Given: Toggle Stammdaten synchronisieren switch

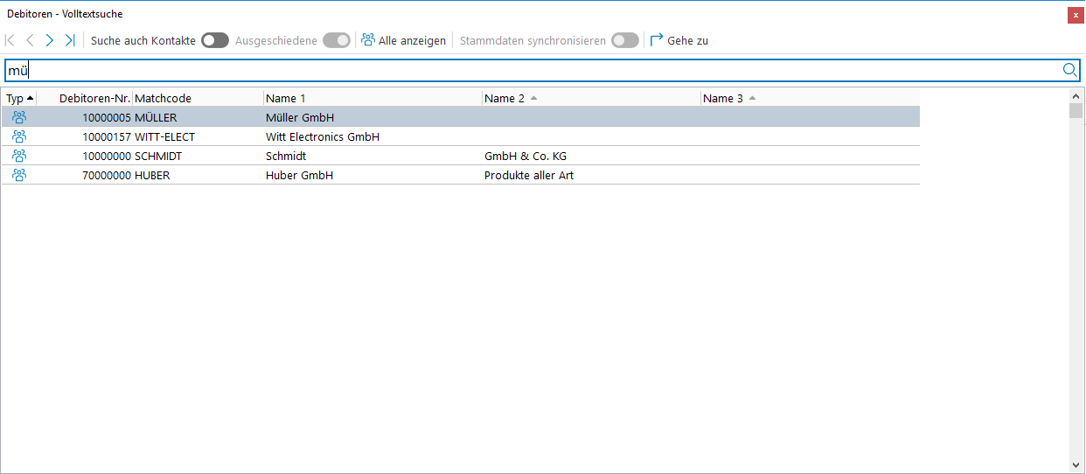Looking at the screenshot, I should tap(624, 40).
